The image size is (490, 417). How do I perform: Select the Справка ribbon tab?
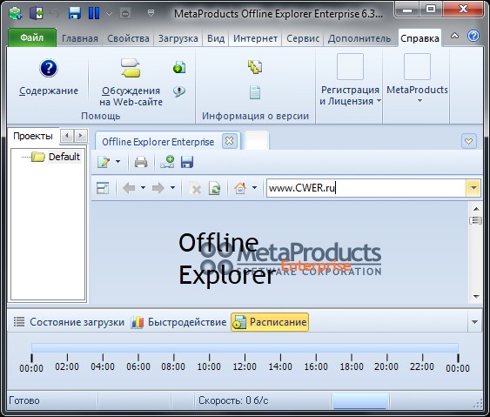[420, 38]
